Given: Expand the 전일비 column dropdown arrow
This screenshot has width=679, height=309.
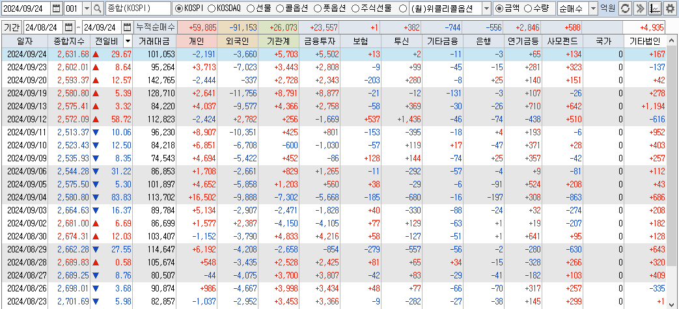Looking at the screenshot, I should [128, 42].
